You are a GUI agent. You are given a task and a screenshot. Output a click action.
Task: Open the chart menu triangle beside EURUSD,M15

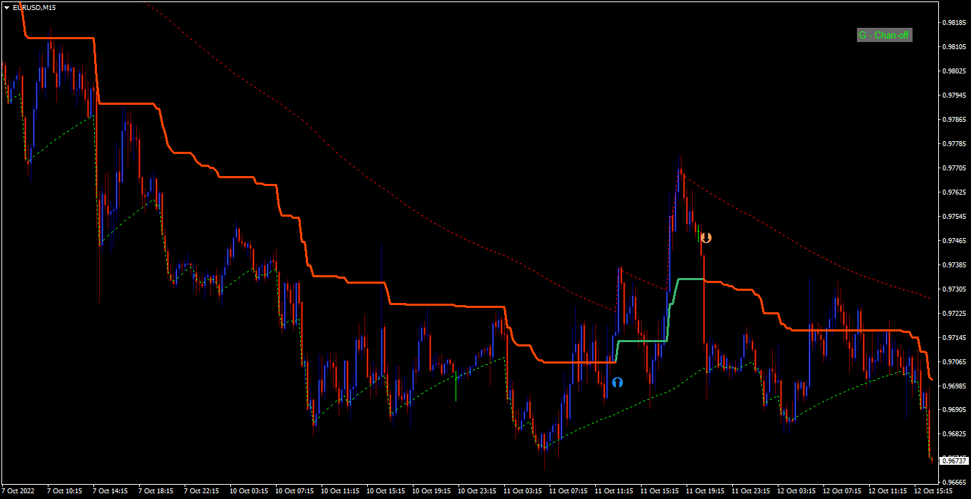point(6,7)
